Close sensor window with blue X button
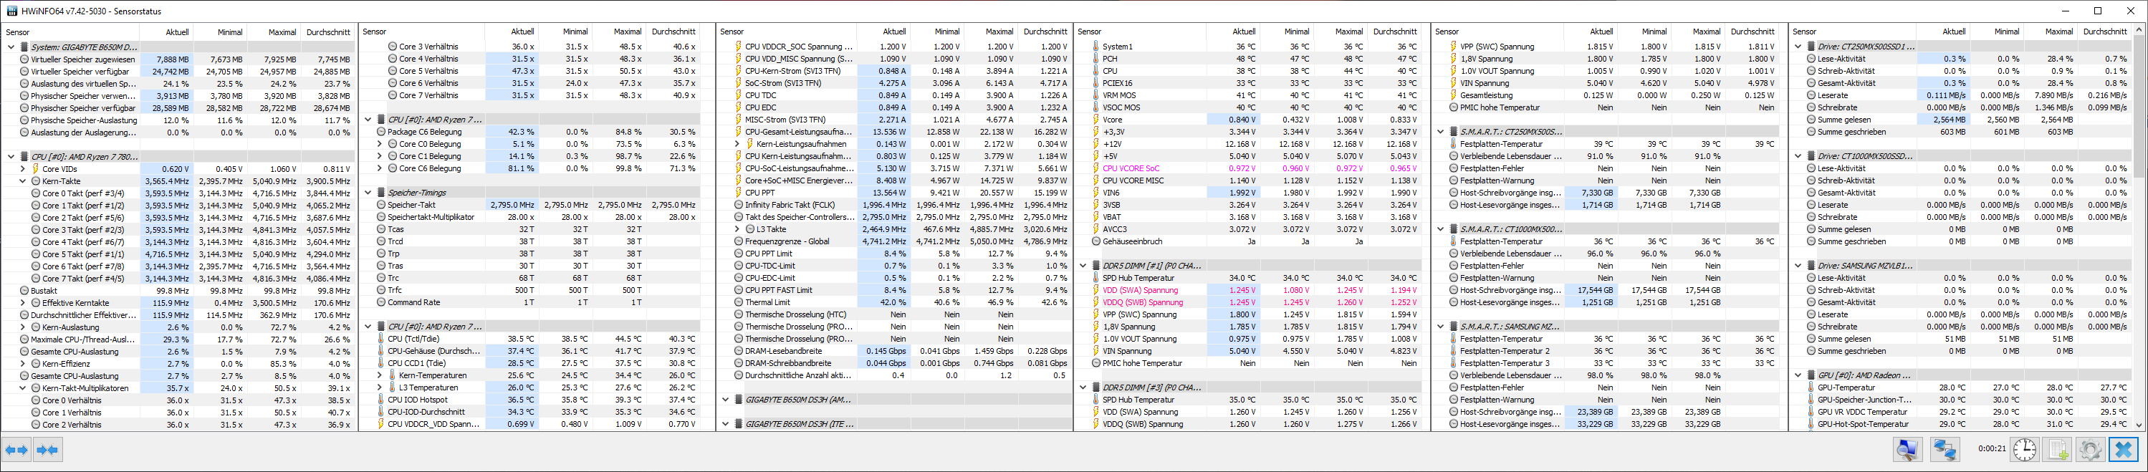This screenshot has width=2148, height=472. pyautogui.click(x=2124, y=450)
